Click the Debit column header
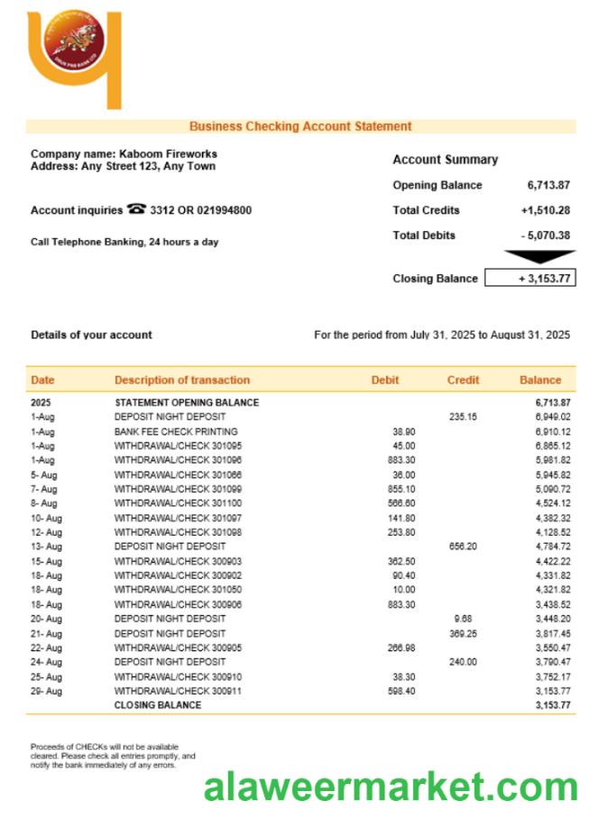Viewport: 589px width, 819px height. pos(385,380)
